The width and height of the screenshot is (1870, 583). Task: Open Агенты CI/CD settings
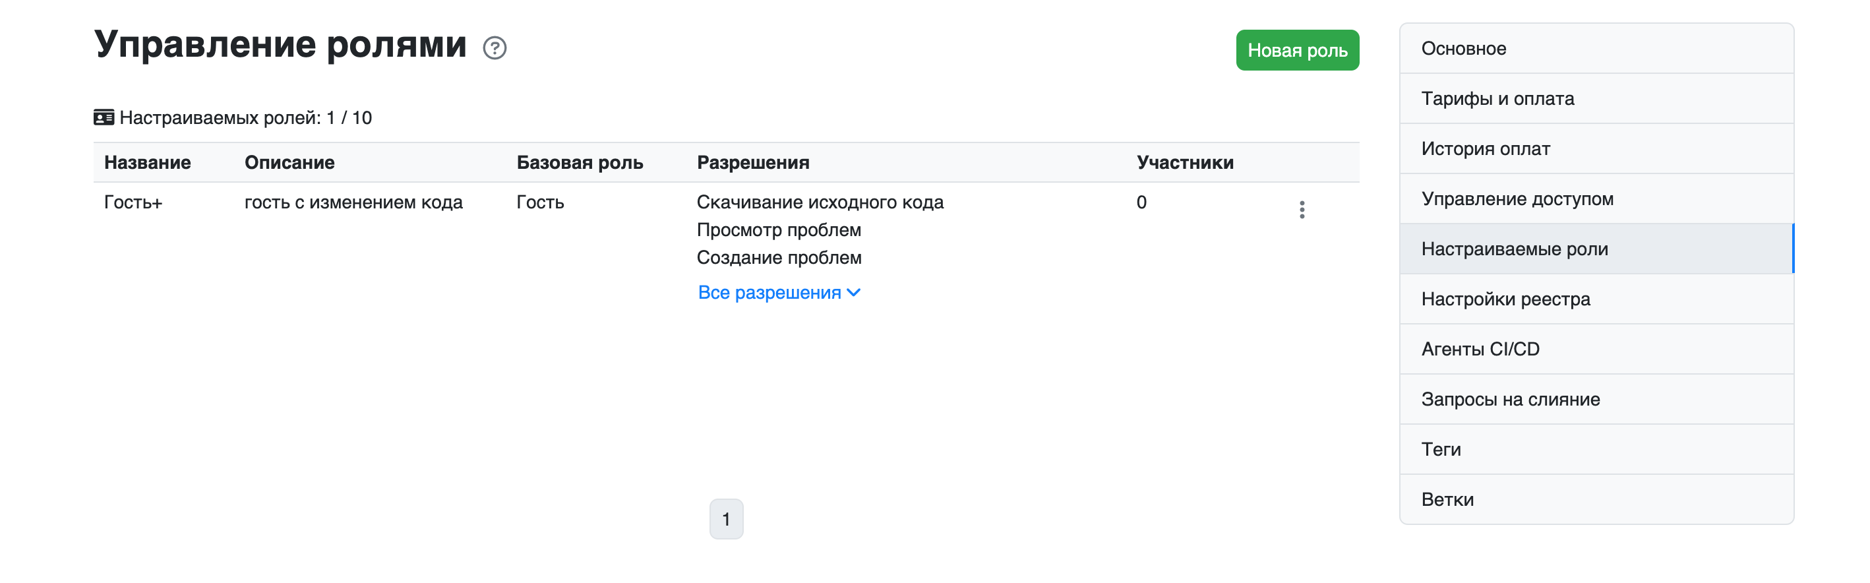(x=1596, y=350)
